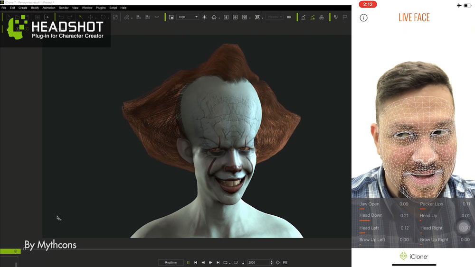This screenshot has width=475, height=267.
Task: Click the Head Left value 0.12
Action: 404,228
